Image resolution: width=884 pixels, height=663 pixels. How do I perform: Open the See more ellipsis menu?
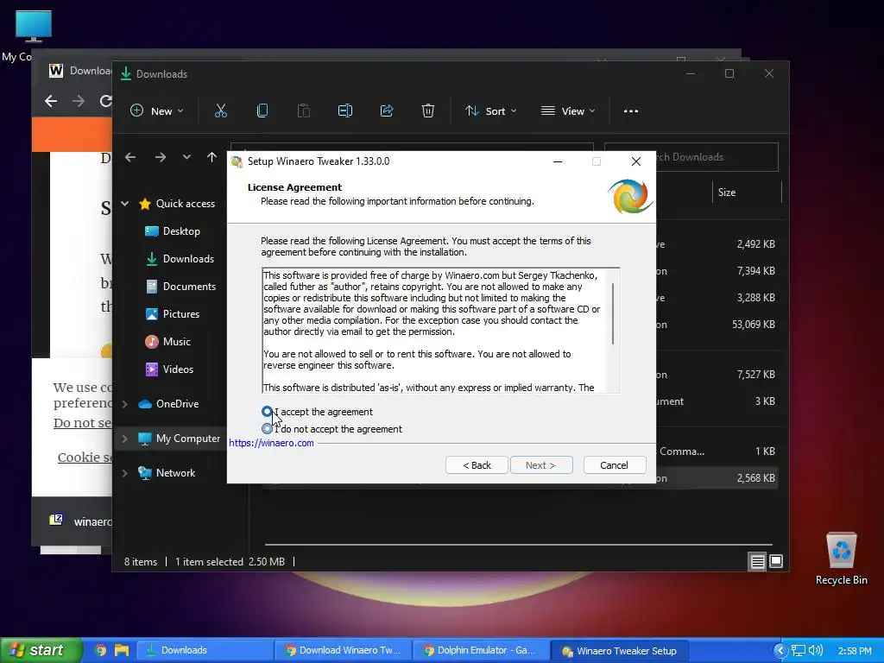[631, 111]
